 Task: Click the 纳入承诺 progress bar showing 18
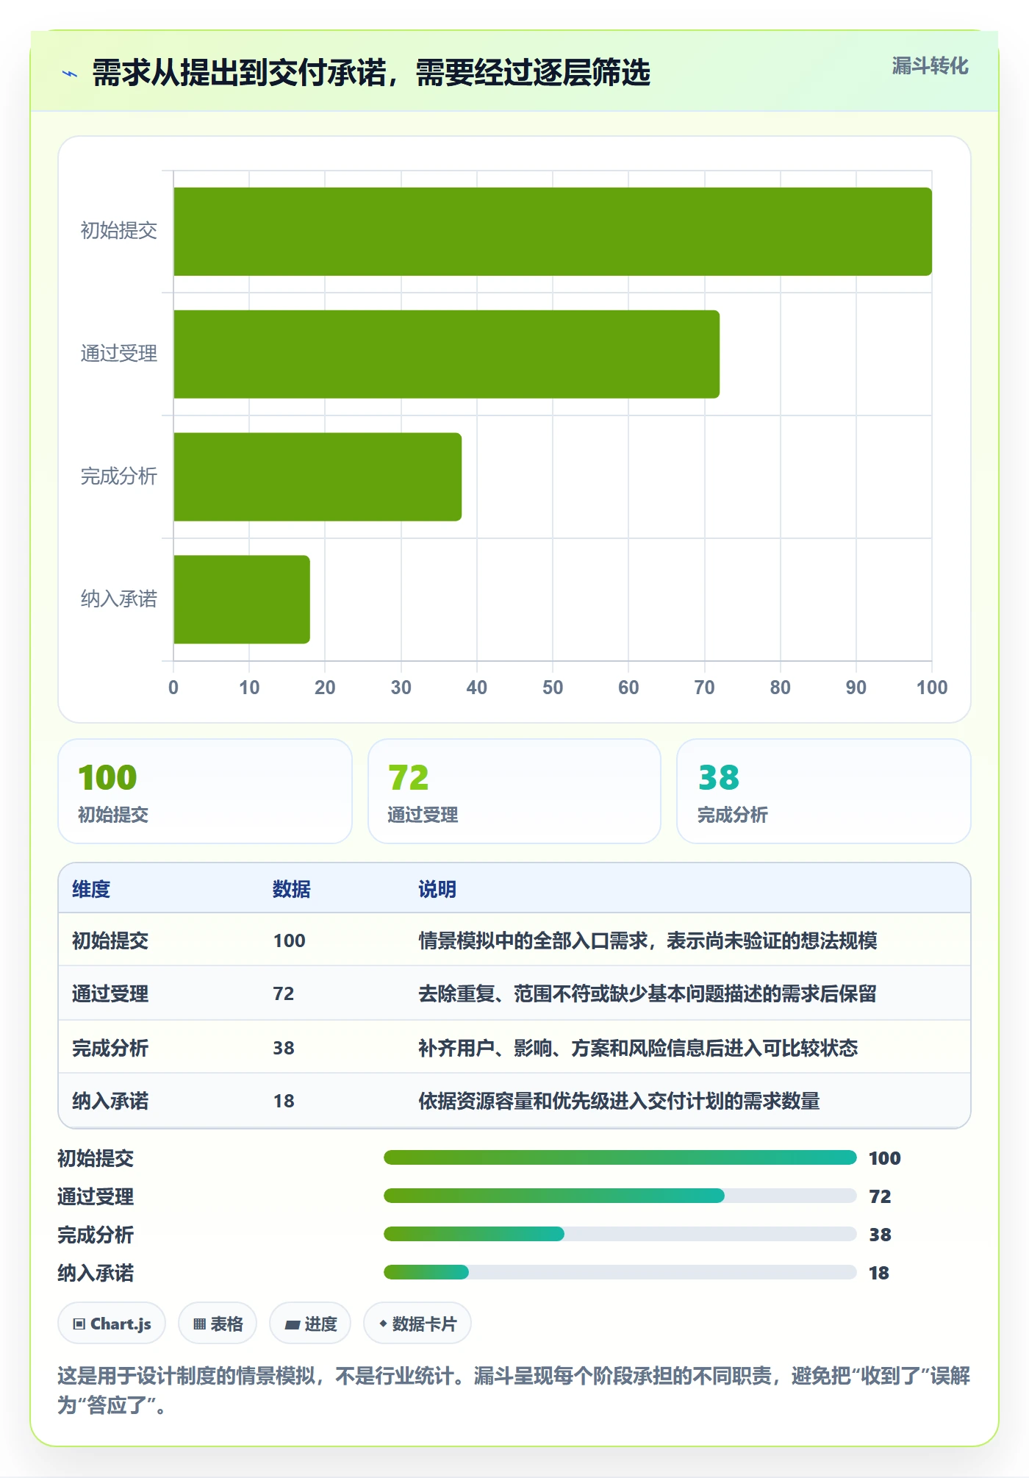coord(620,1273)
